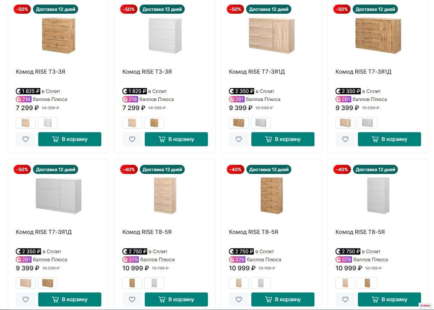Open title link of dark oak Комод RISE Т3-3Я
434x310 pixels.
[x=41, y=72]
